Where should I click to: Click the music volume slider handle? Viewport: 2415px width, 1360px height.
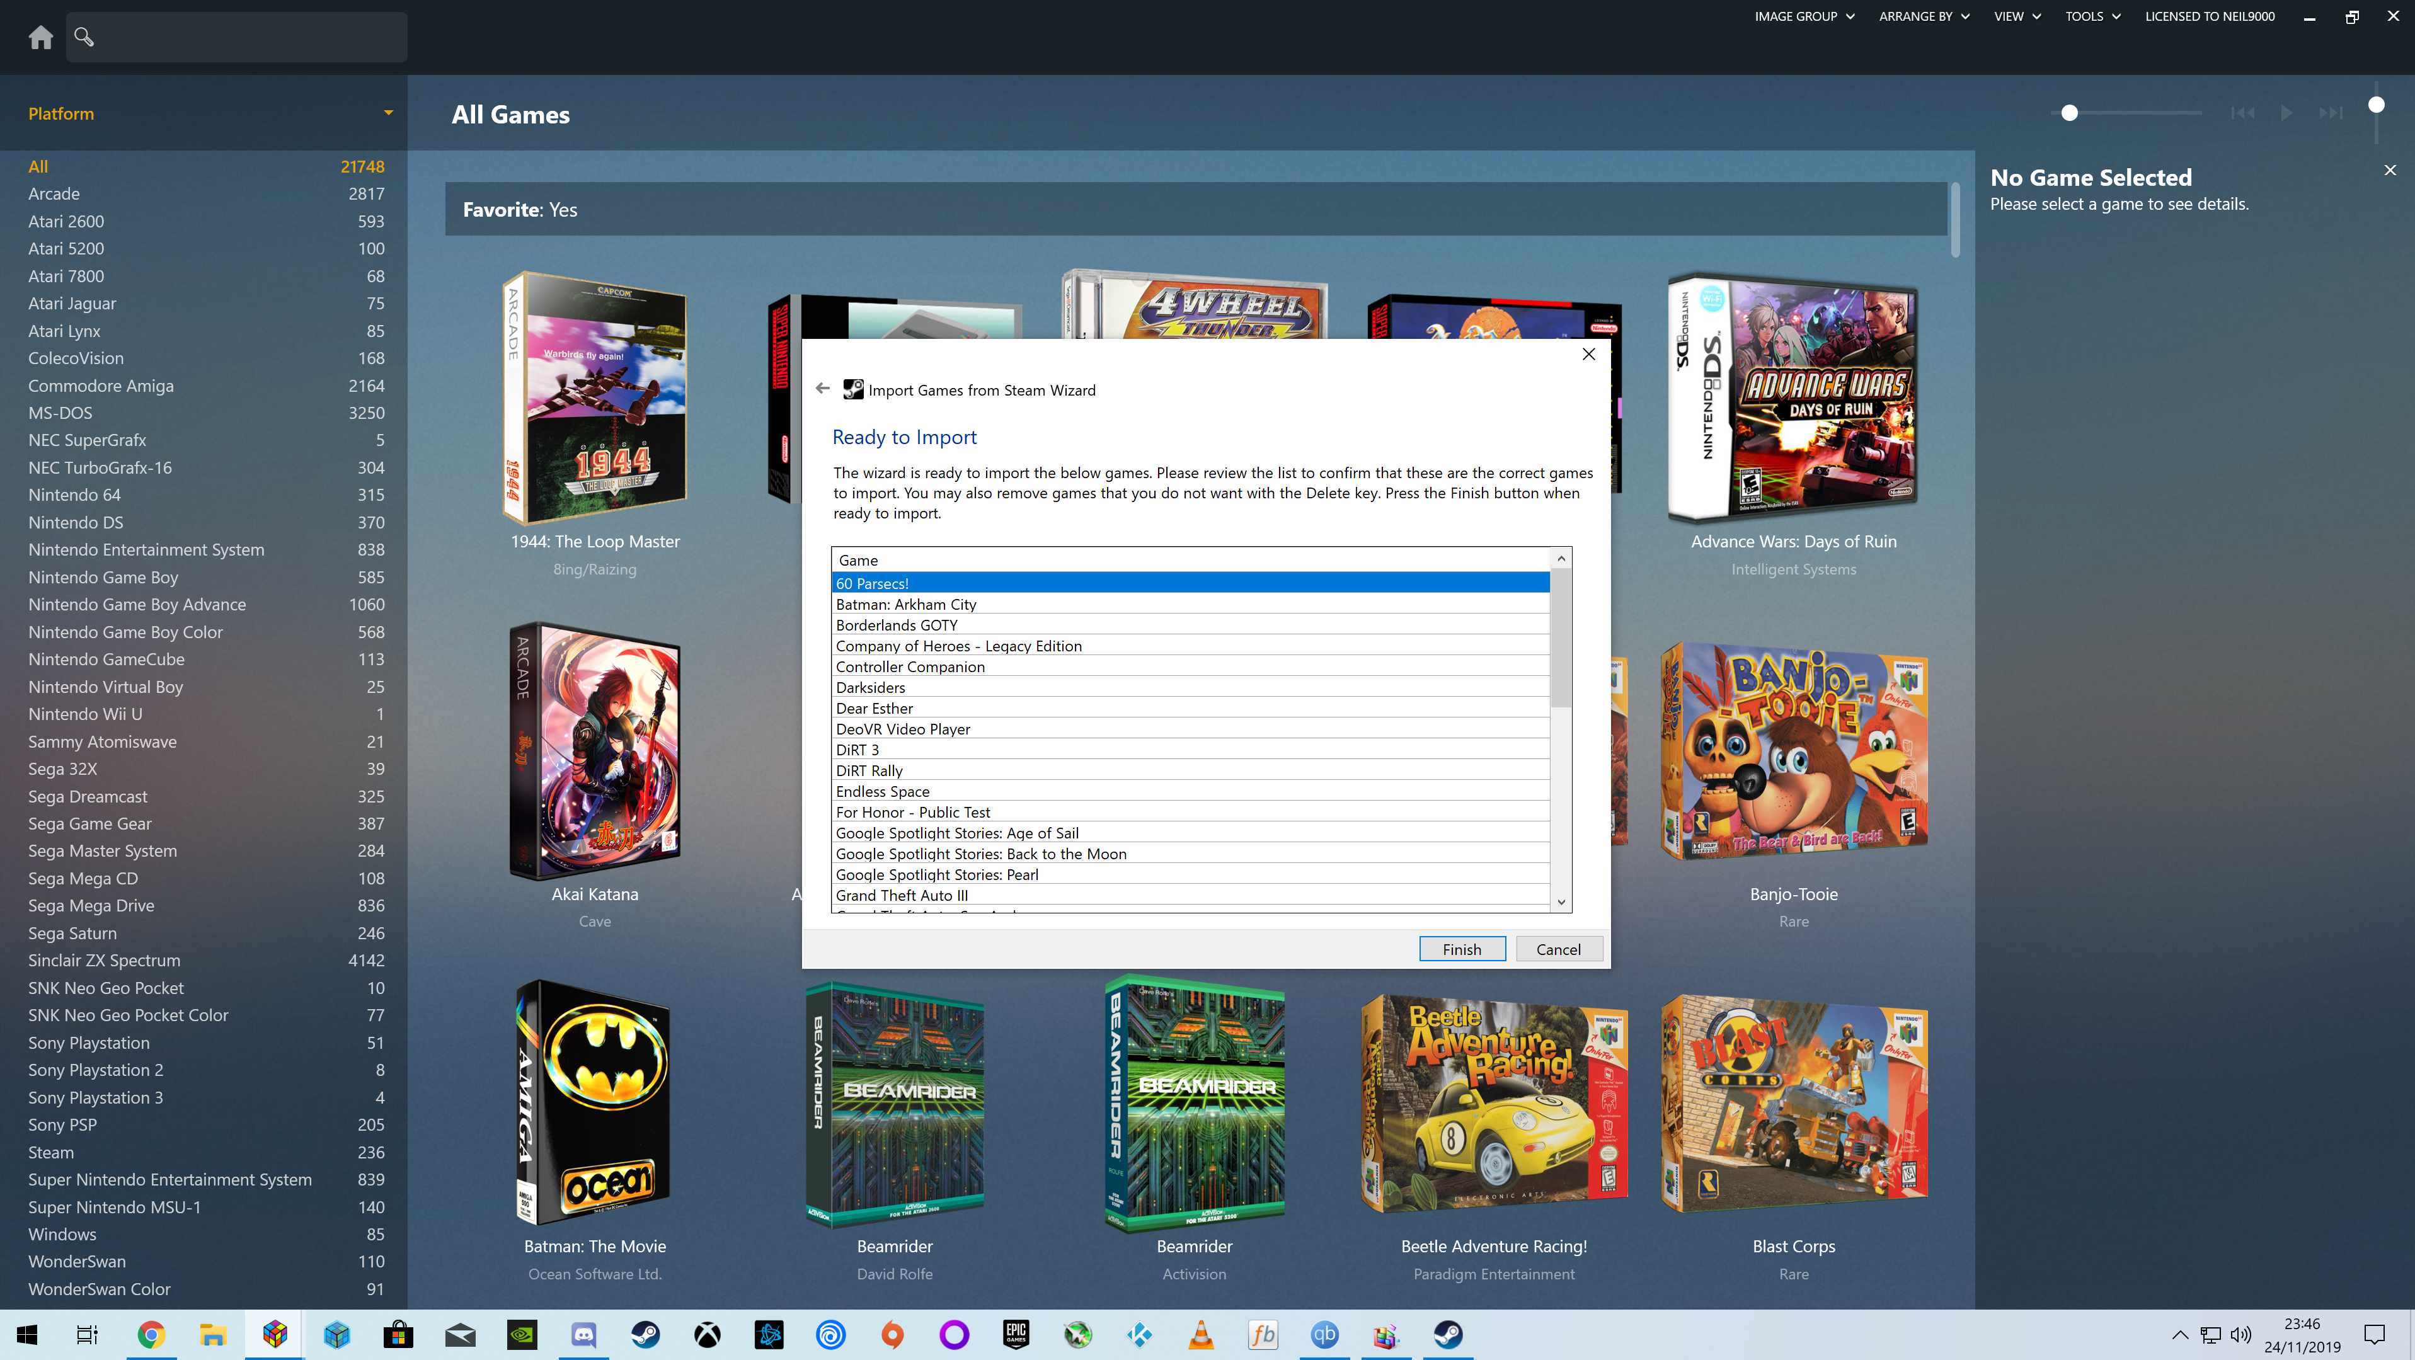click(2069, 113)
